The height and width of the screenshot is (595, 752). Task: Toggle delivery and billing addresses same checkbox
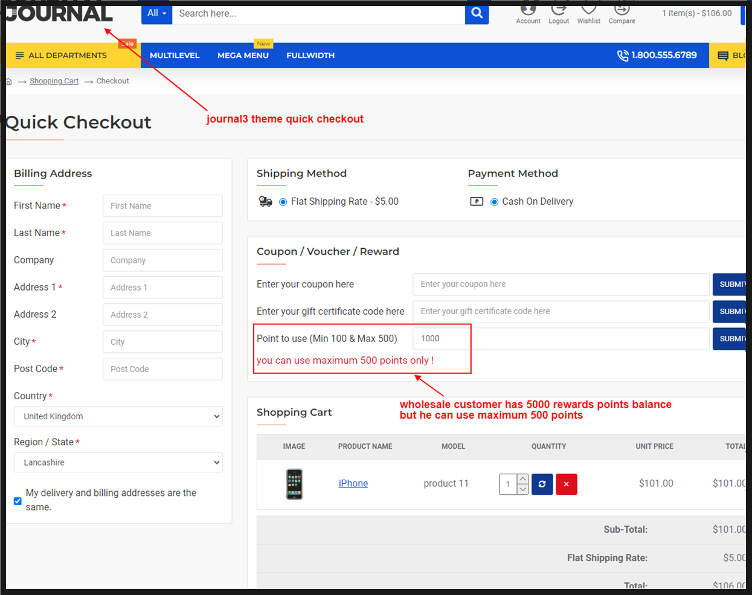(18, 501)
